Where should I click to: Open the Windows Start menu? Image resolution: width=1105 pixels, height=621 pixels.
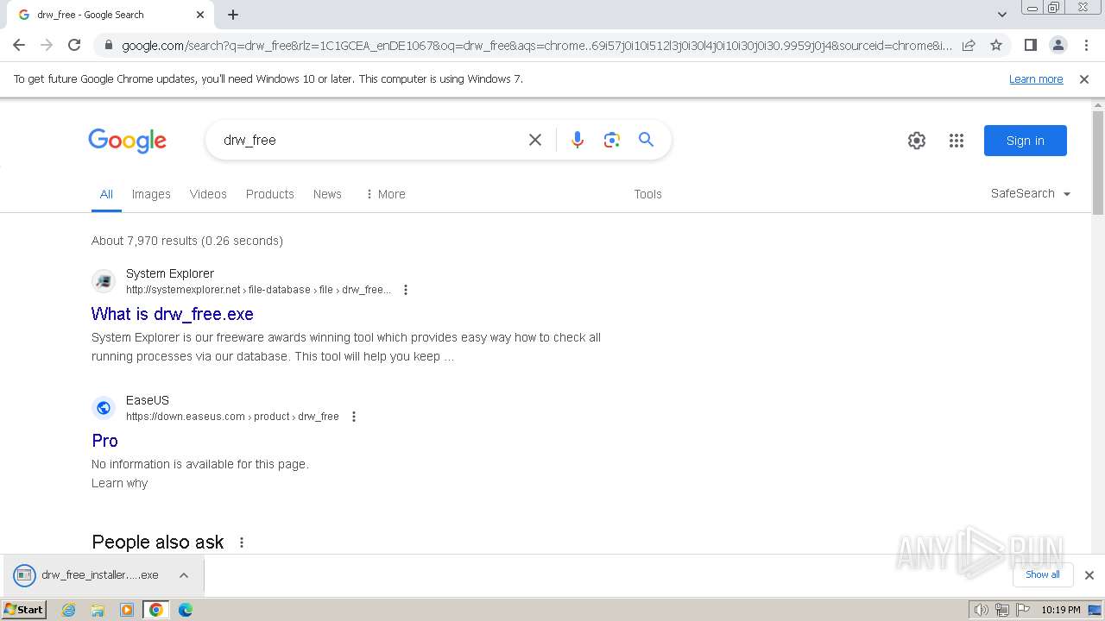coord(24,610)
